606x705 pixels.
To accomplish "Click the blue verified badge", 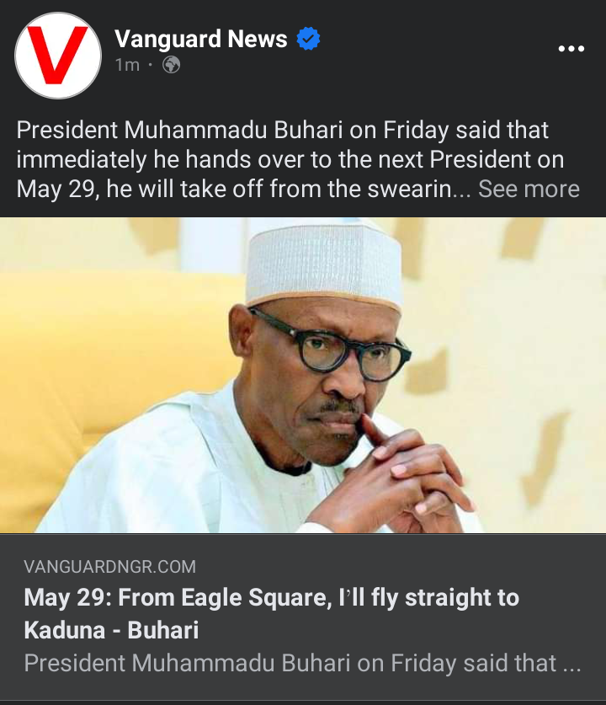I will pos(309,39).
